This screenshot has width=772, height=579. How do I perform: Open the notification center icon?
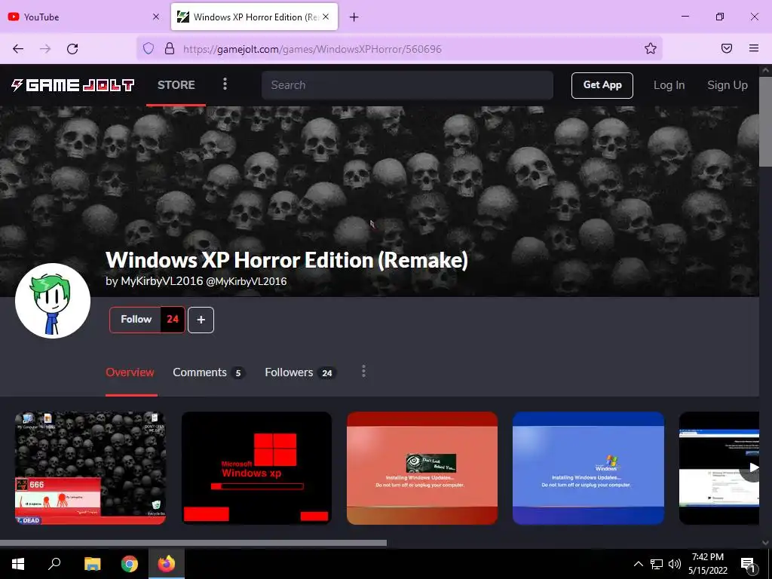[747, 564]
